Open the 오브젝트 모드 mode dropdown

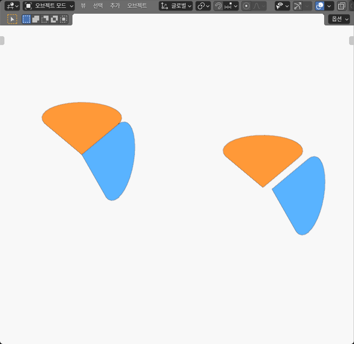(49, 6)
